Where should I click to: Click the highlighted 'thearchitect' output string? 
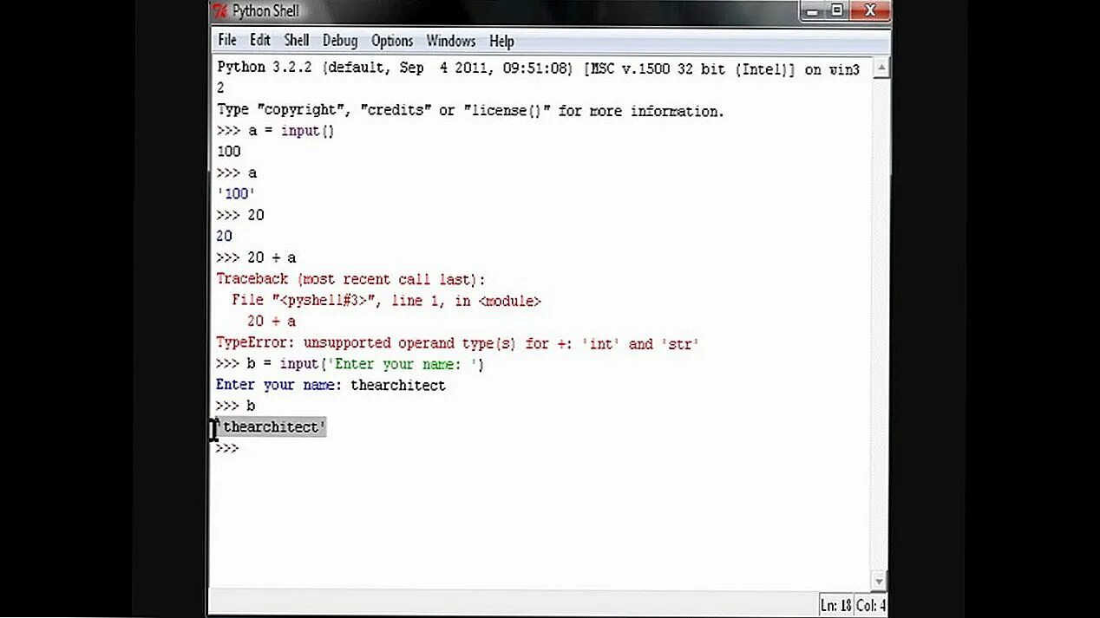coord(272,427)
